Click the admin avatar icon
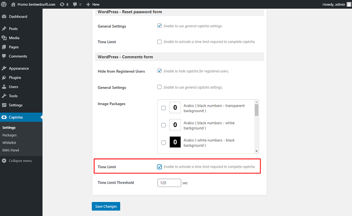352x216 pixels. pyautogui.click(x=349, y=4)
